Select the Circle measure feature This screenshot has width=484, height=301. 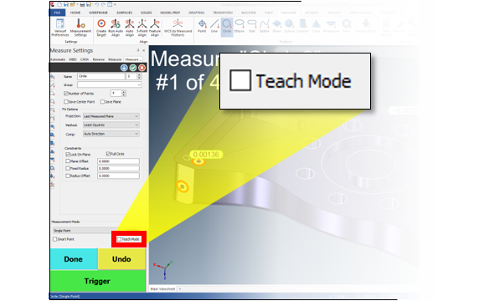227,27
